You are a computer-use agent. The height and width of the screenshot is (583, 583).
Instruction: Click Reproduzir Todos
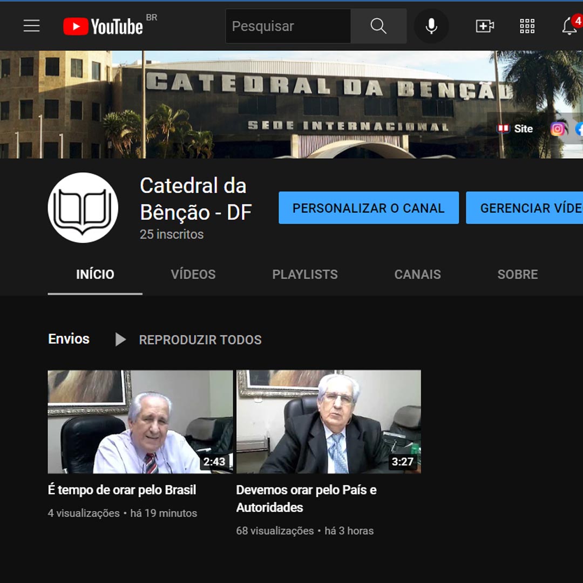pyautogui.click(x=200, y=340)
